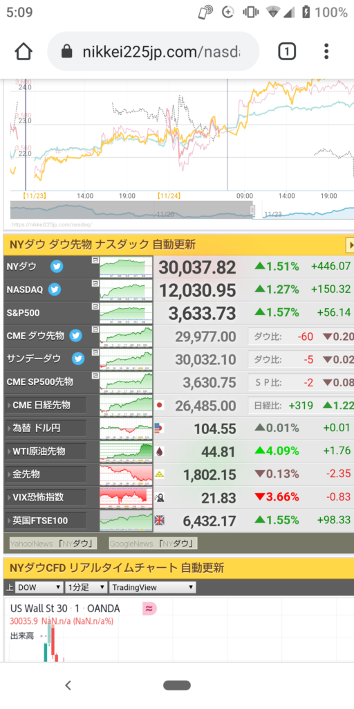This screenshot has height=709, width=354.
Task: Expand the VIX恐怖指数 row
Action: point(46,497)
